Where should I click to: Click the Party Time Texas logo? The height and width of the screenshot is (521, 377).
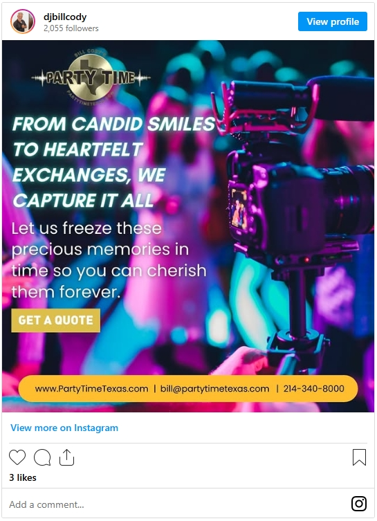pos(91,77)
